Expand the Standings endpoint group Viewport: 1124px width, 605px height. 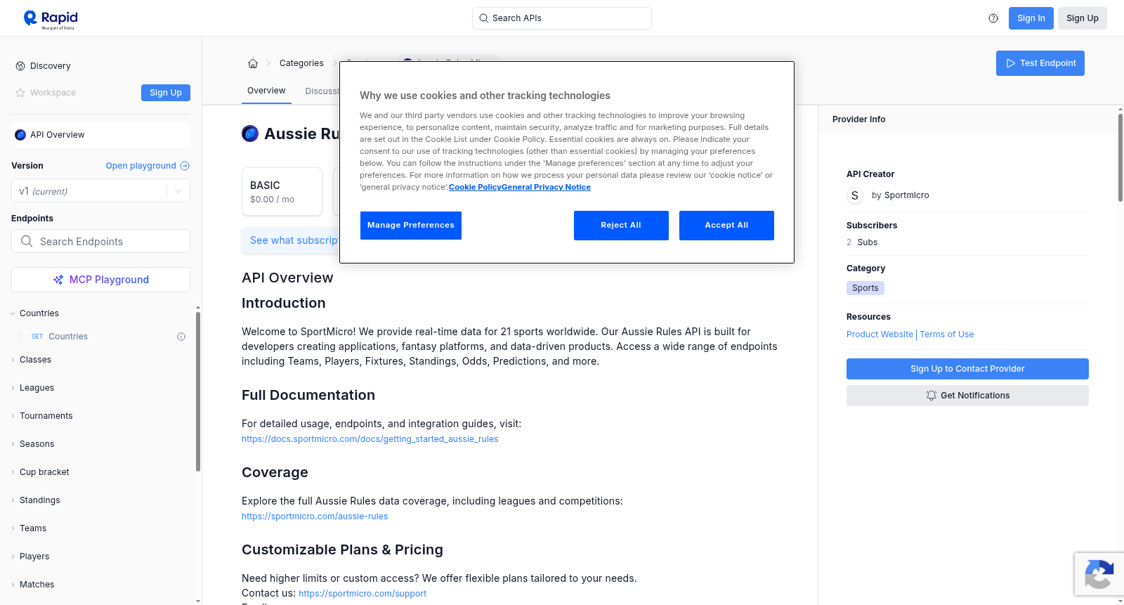coord(13,500)
